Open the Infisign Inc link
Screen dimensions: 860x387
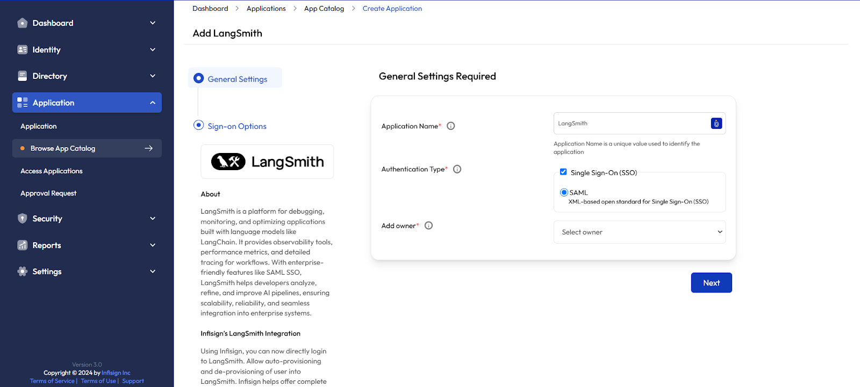(116, 373)
